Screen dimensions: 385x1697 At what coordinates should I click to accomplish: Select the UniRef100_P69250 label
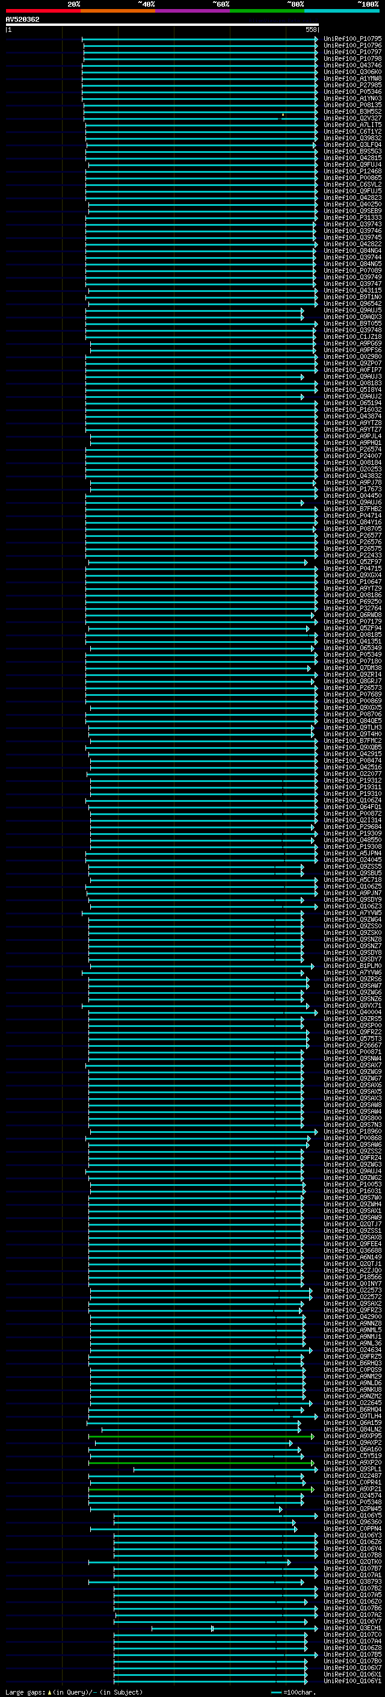(x=353, y=601)
